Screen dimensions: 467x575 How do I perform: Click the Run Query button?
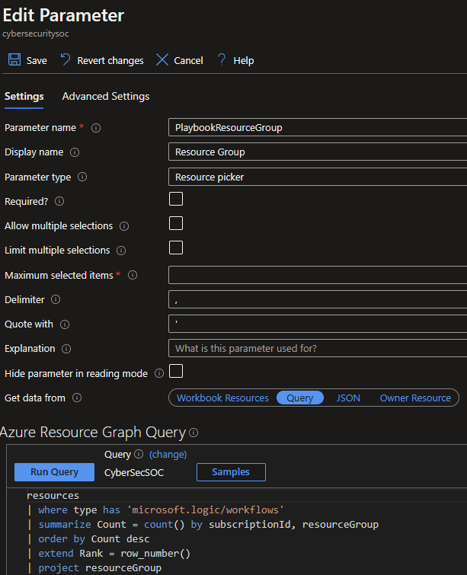(54, 472)
